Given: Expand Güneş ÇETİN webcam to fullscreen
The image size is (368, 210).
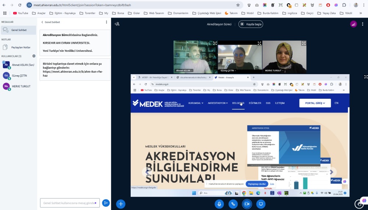Looking at the screenshot, I should pyautogui.click(x=259, y=43).
